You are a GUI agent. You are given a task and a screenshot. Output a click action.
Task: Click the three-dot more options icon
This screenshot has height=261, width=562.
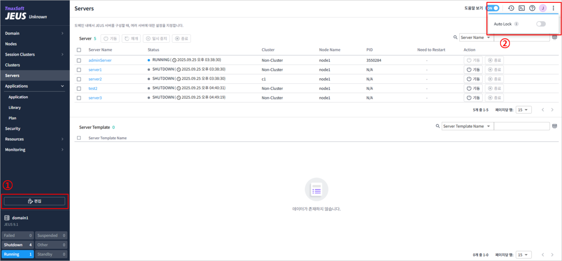[553, 8]
